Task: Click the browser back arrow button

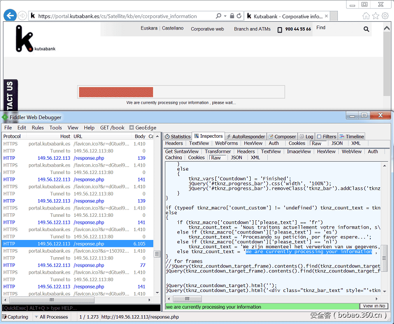Action: point(10,16)
